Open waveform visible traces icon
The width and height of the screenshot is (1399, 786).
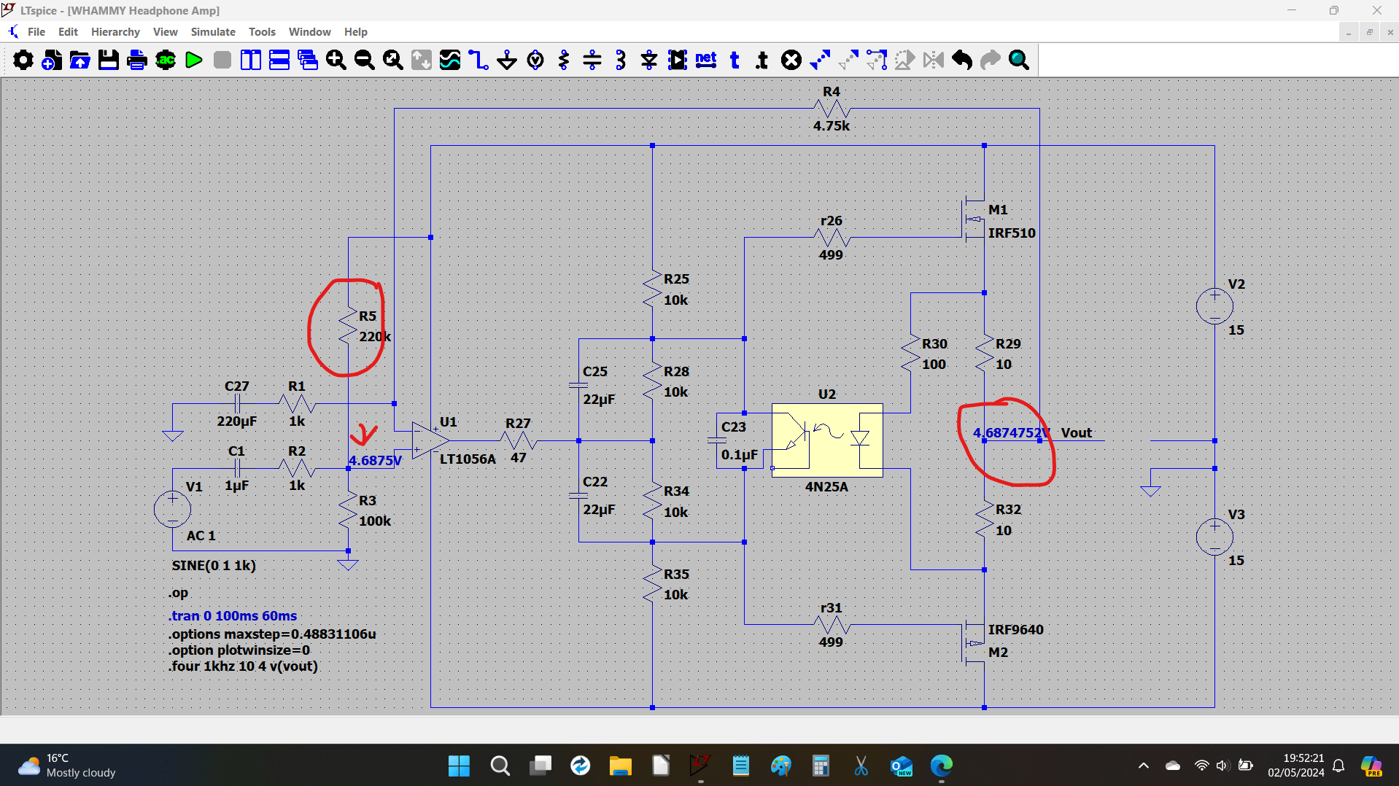(x=450, y=60)
